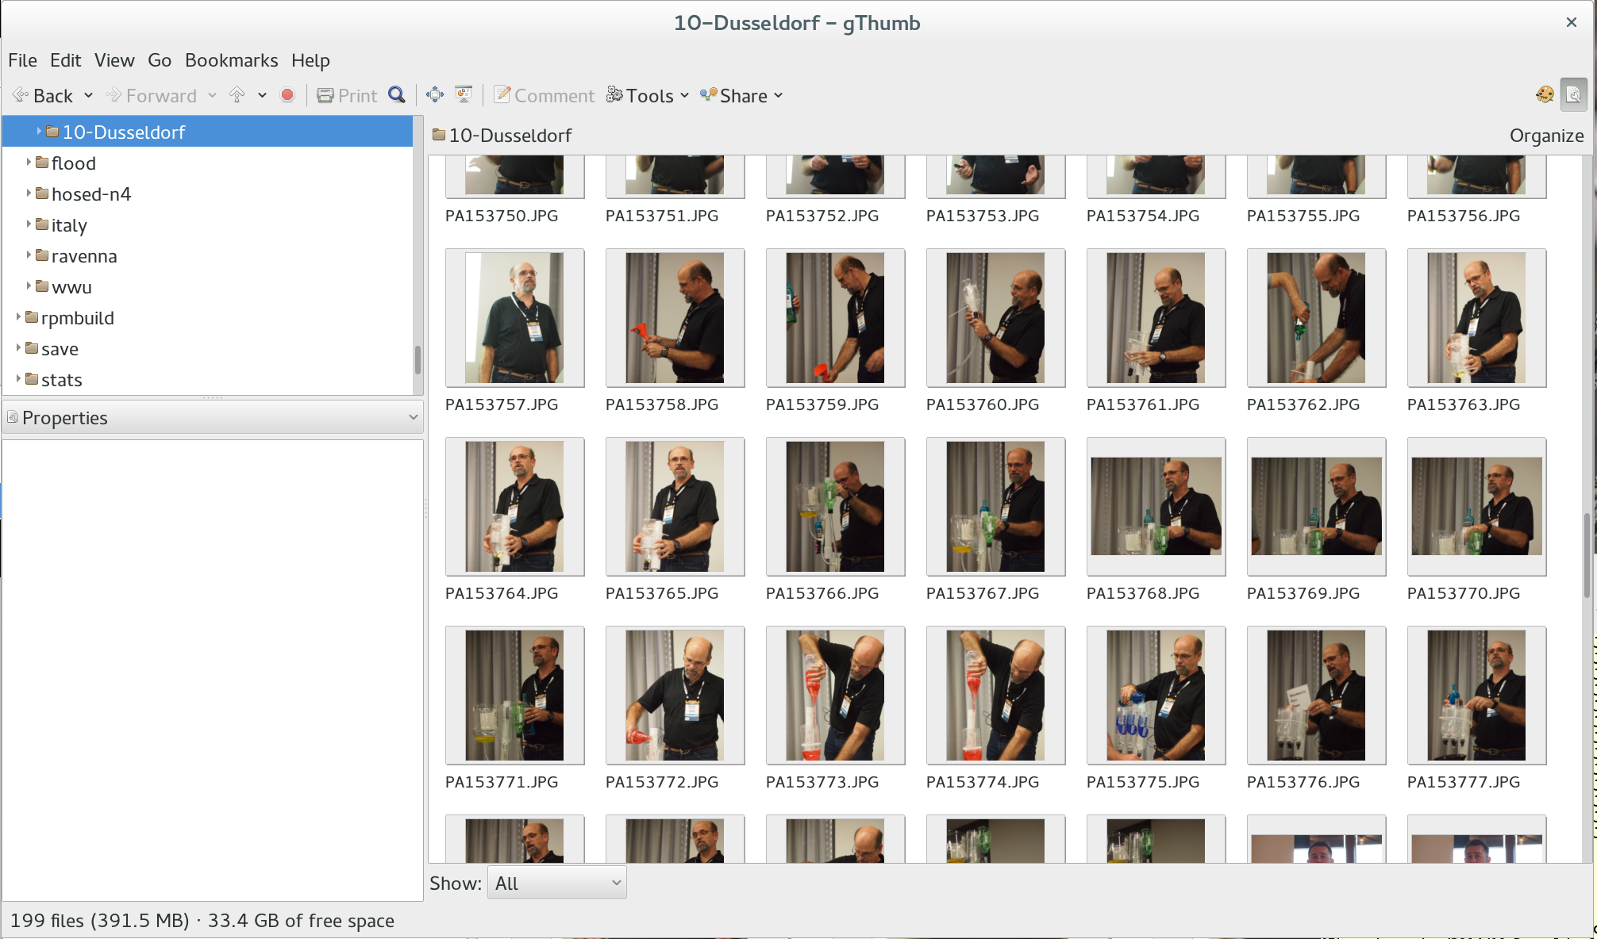Switch to fullscreen with the arrows icon
The image size is (1597, 939).
(435, 96)
